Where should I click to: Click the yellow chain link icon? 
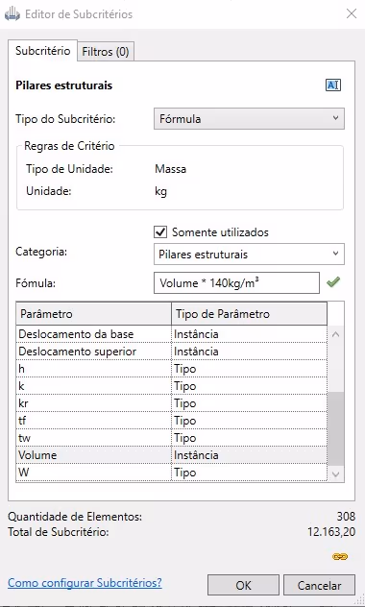(x=340, y=557)
